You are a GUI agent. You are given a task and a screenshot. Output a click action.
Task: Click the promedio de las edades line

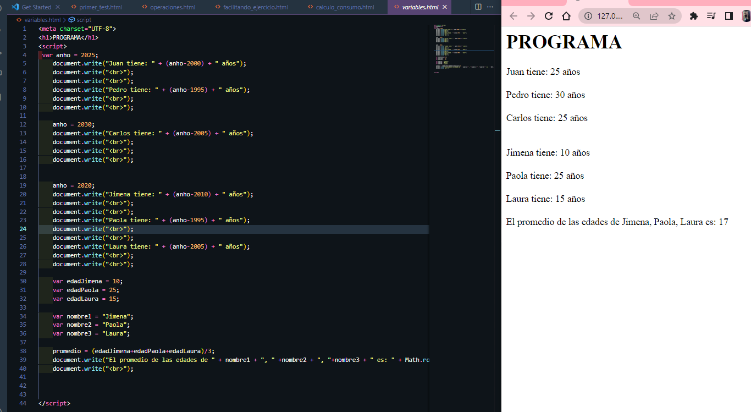(617, 222)
